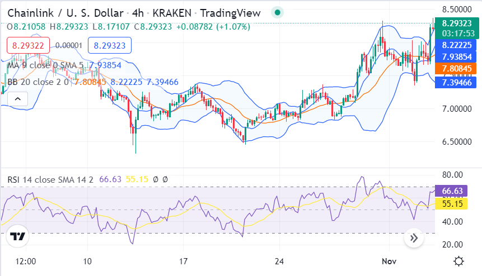Click the current price label 8.29323 on axis
The height and width of the screenshot is (276, 482).
click(x=457, y=23)
